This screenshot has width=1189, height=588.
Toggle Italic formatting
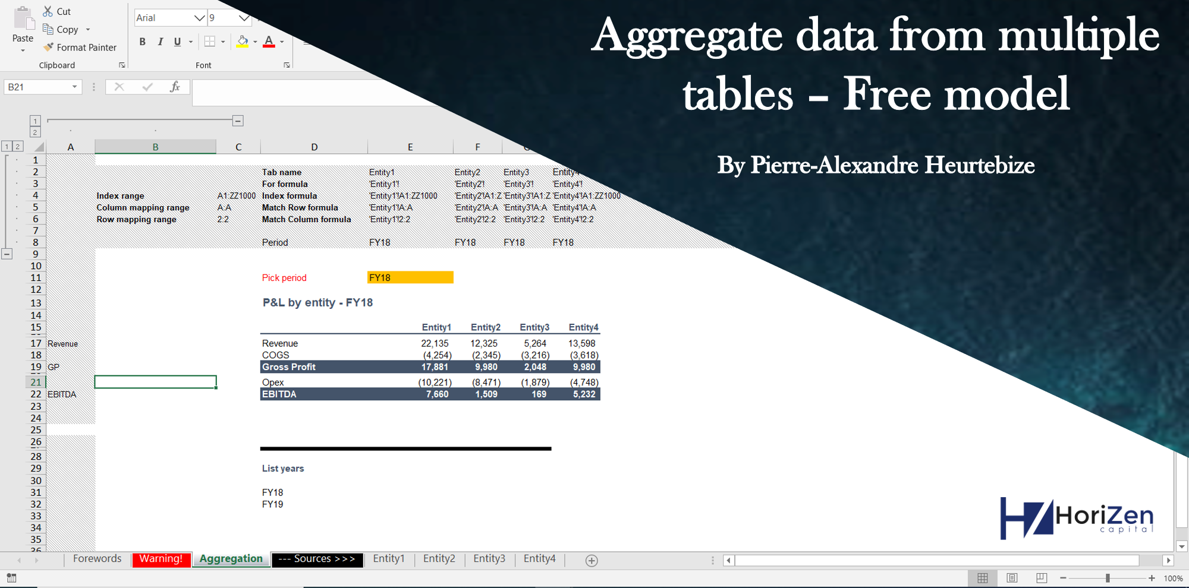point(160,42)
